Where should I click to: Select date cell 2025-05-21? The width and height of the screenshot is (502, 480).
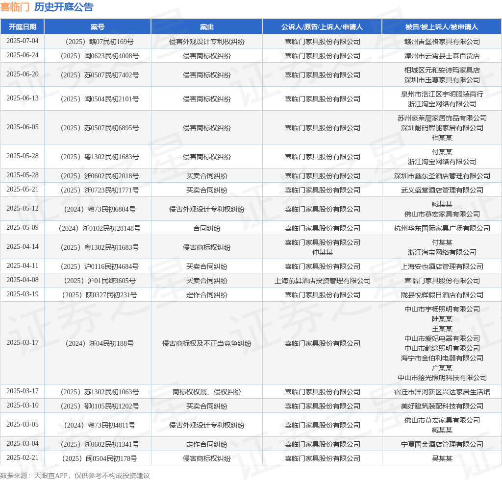(x=23, y=190)
